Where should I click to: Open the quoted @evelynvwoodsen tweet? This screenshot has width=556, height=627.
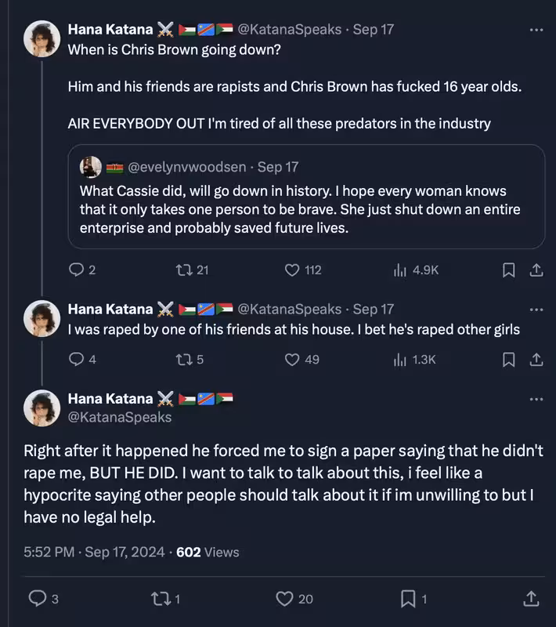pyautogui.click(x=306, y=197)
